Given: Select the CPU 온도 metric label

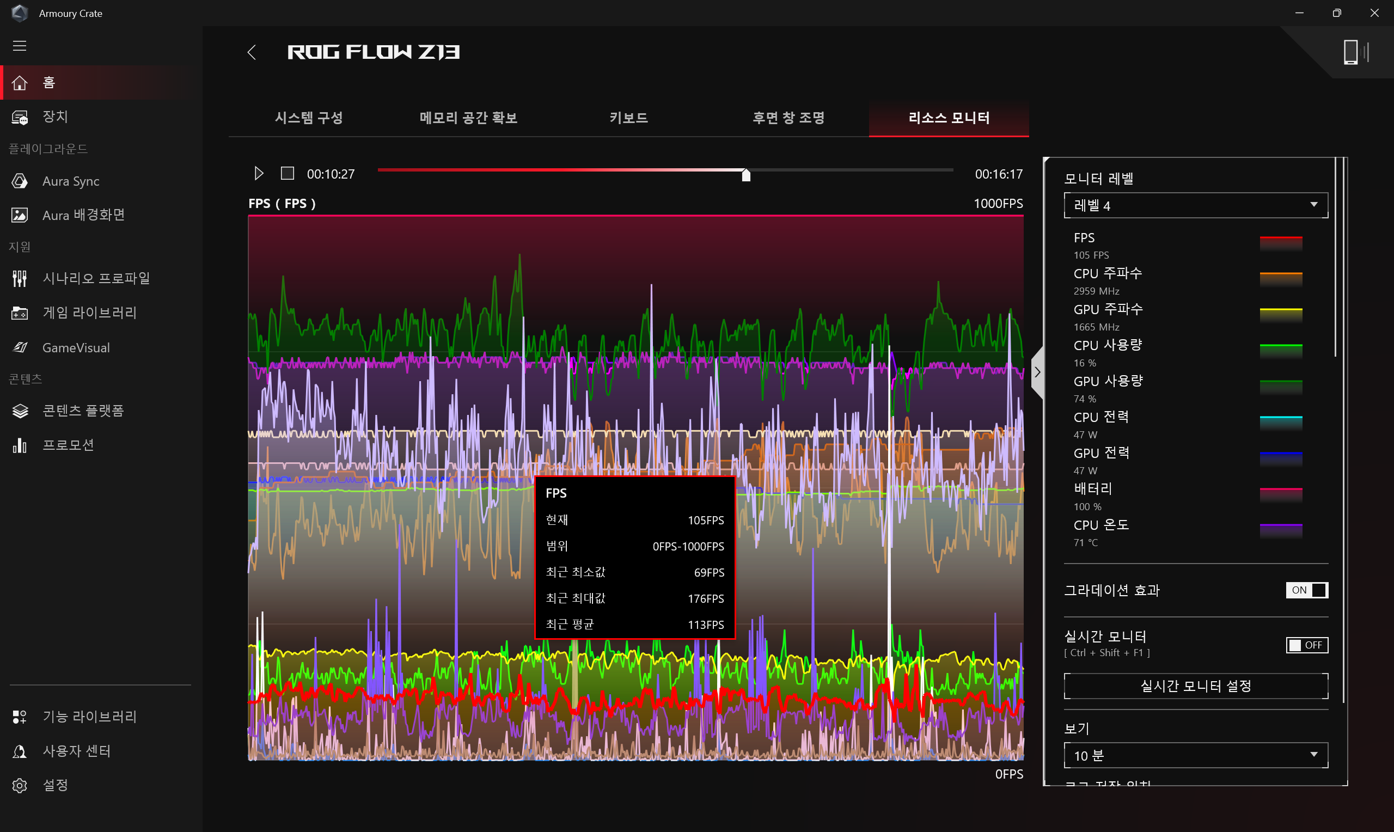Looking at the screenshot, I should pyautogui.click(x=1101, y=525).
